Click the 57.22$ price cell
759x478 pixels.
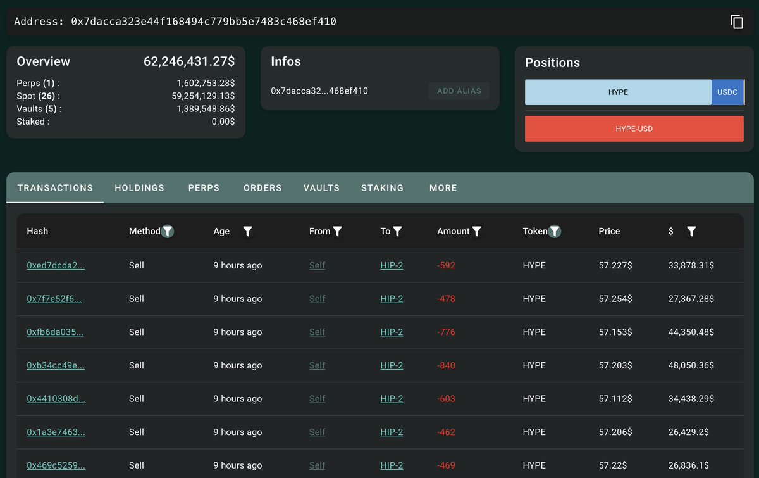[x=612, y=465]
